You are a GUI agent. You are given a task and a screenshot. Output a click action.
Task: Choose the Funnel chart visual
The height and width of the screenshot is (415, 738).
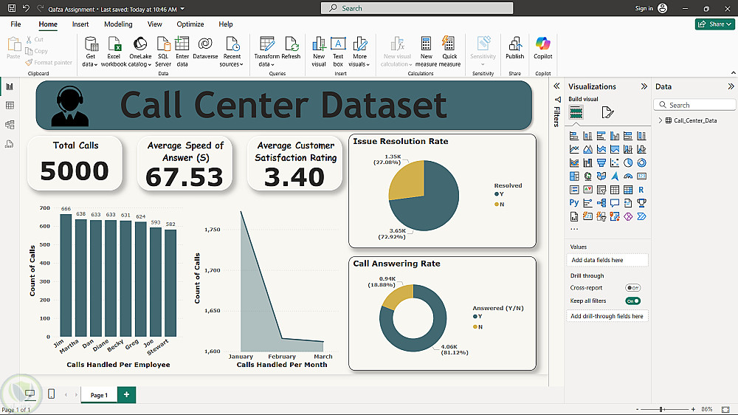coord(601,163)
